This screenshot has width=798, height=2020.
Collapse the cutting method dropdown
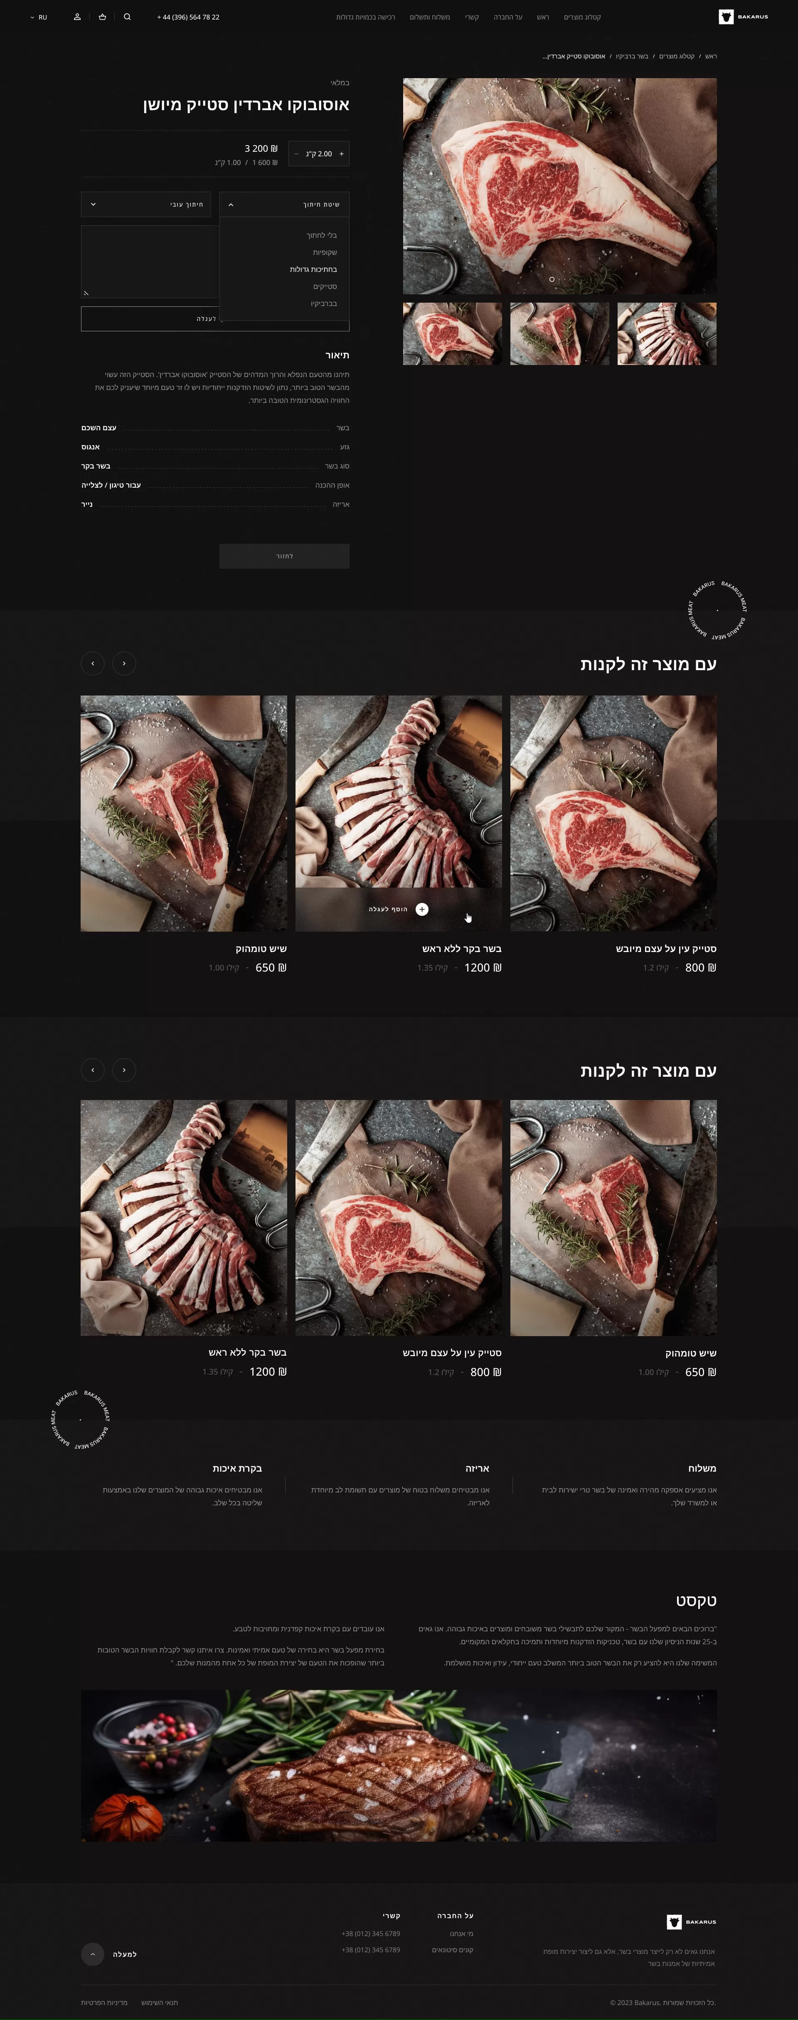(285, 204)
